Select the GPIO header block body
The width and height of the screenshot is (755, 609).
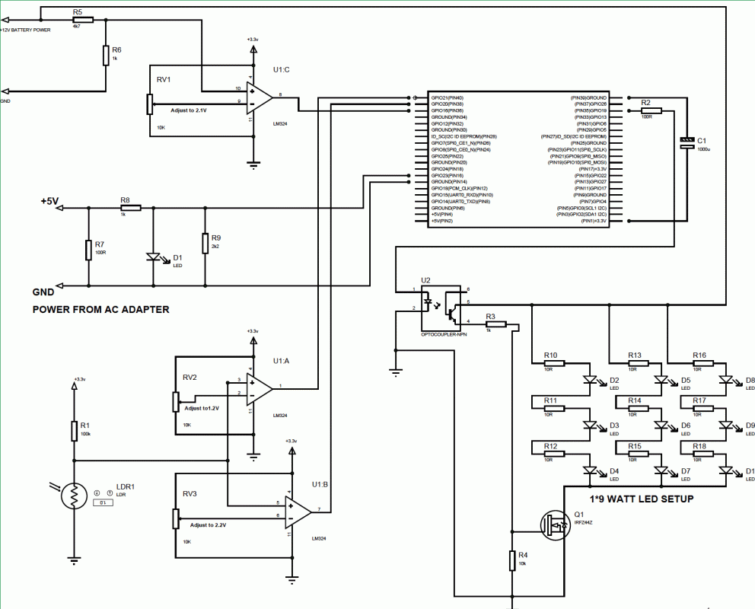[519, 160]
